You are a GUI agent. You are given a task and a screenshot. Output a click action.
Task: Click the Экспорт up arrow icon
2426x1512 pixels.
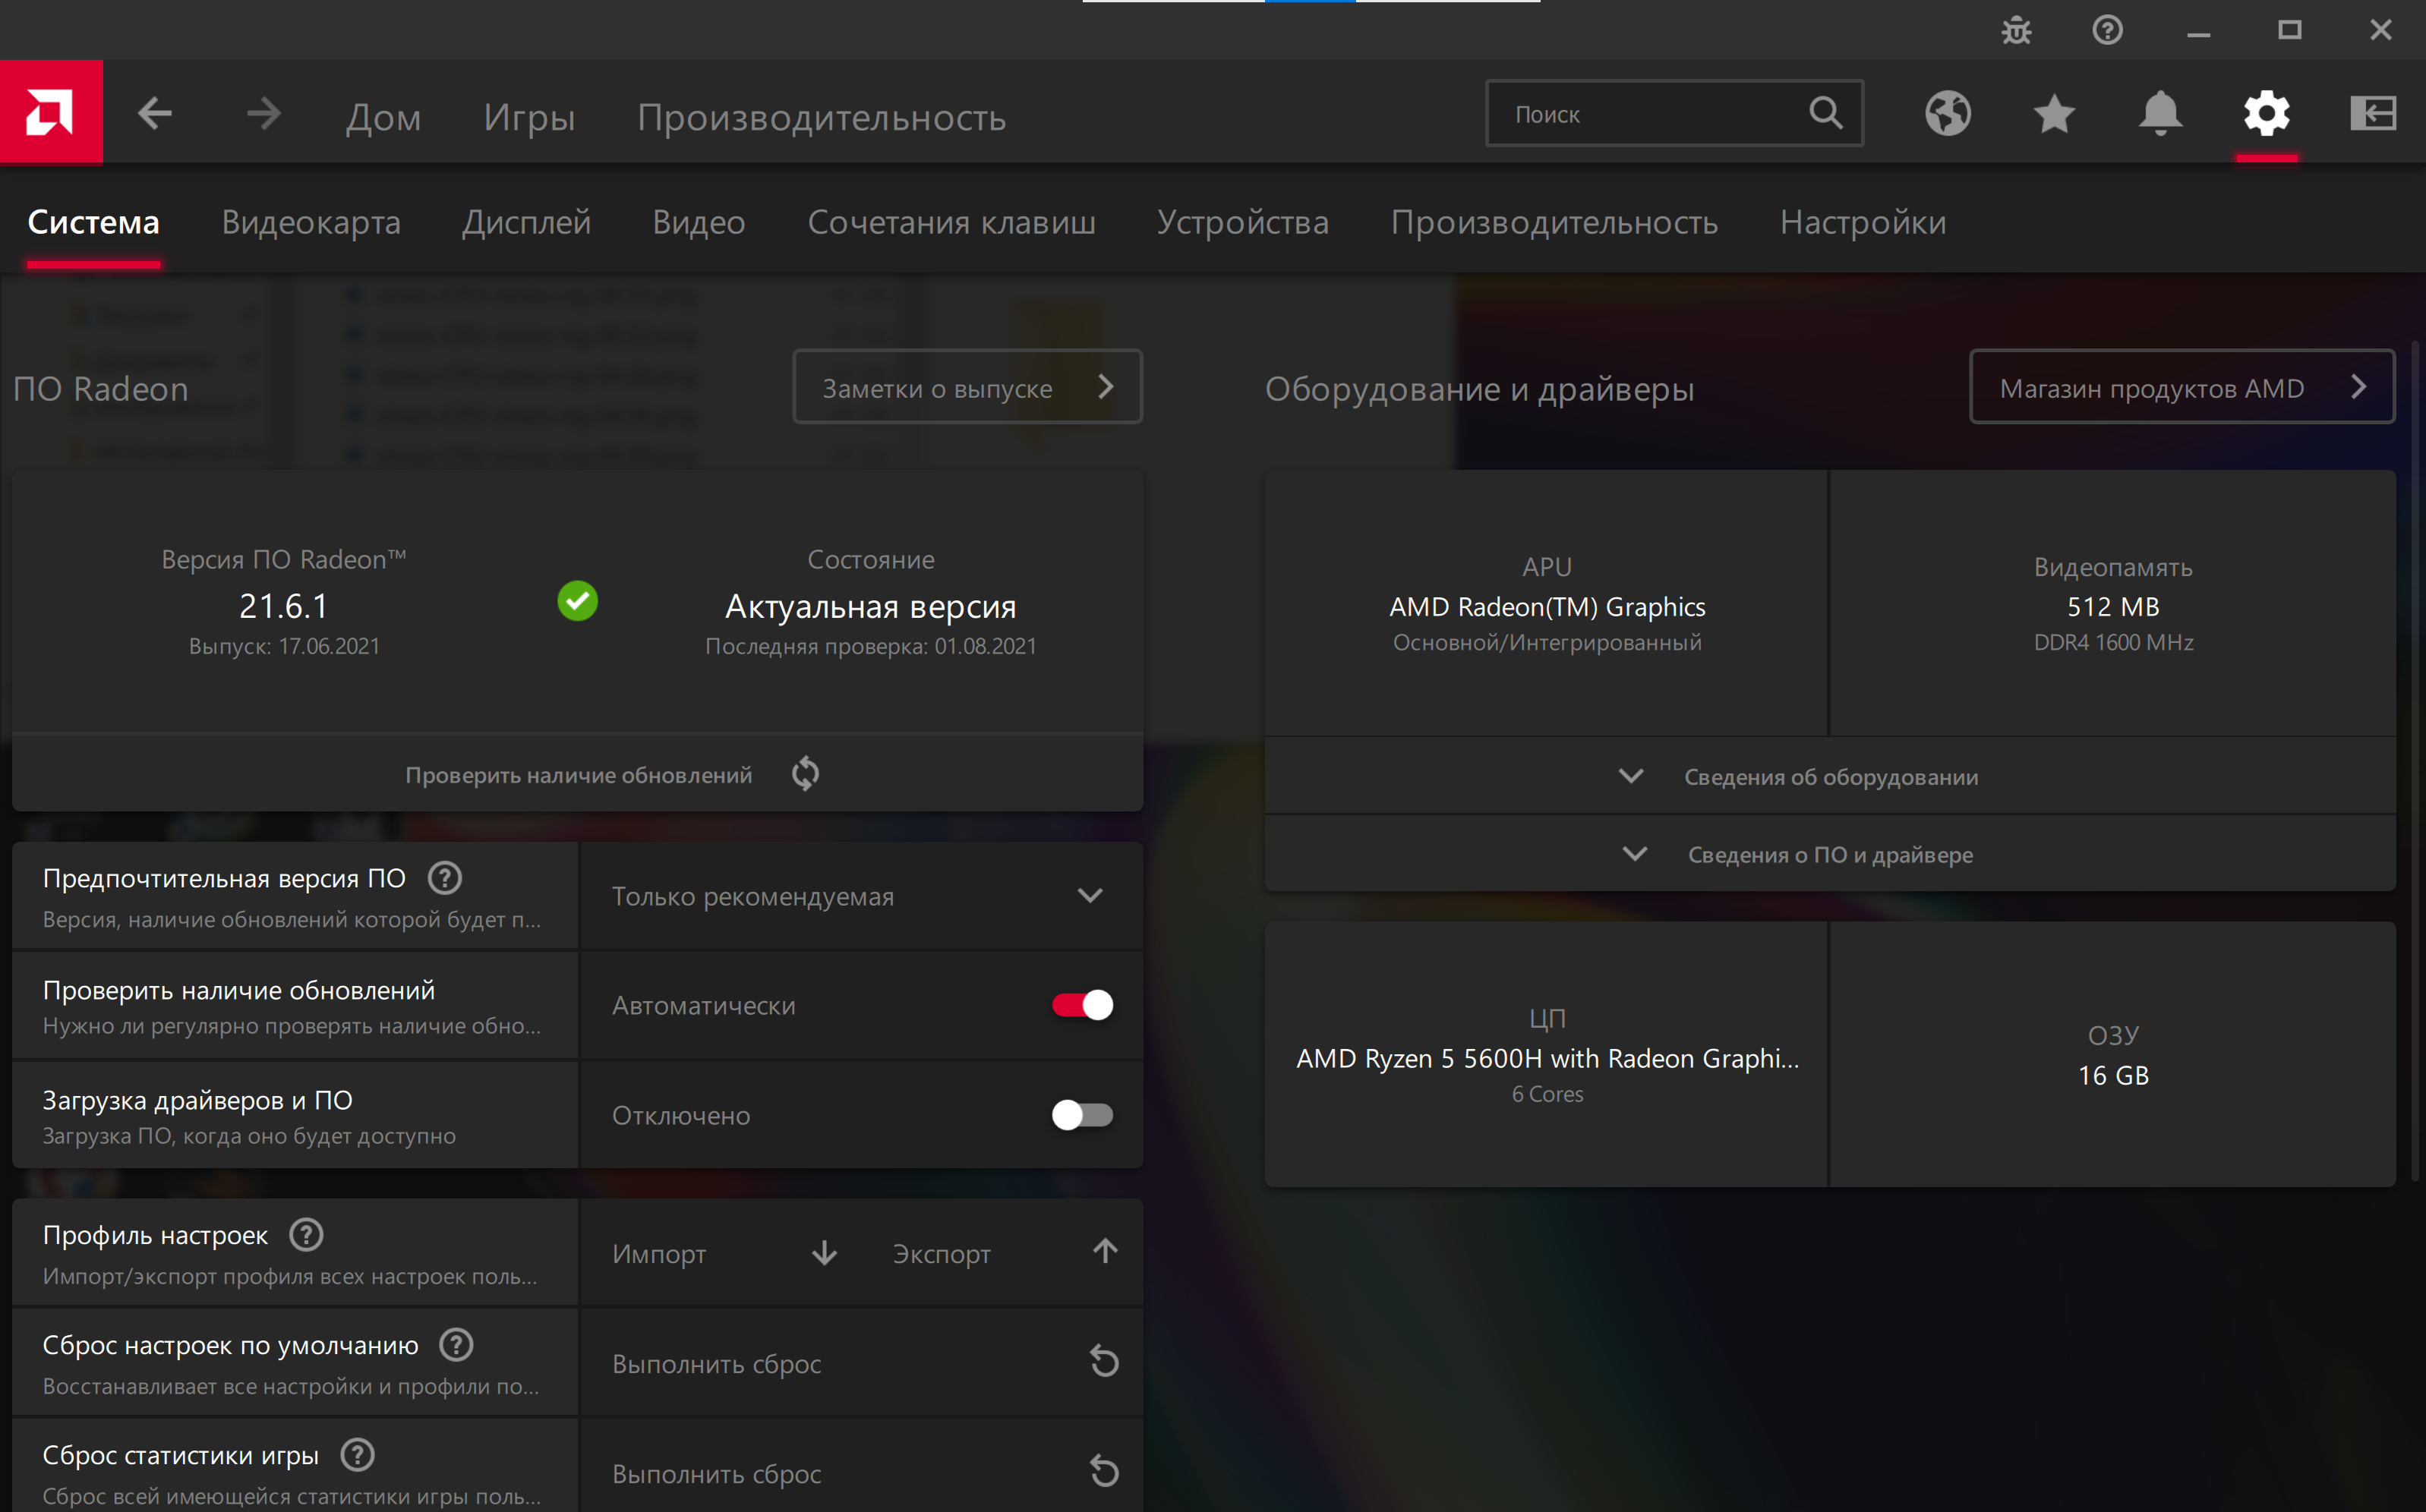[1105, 1251]
